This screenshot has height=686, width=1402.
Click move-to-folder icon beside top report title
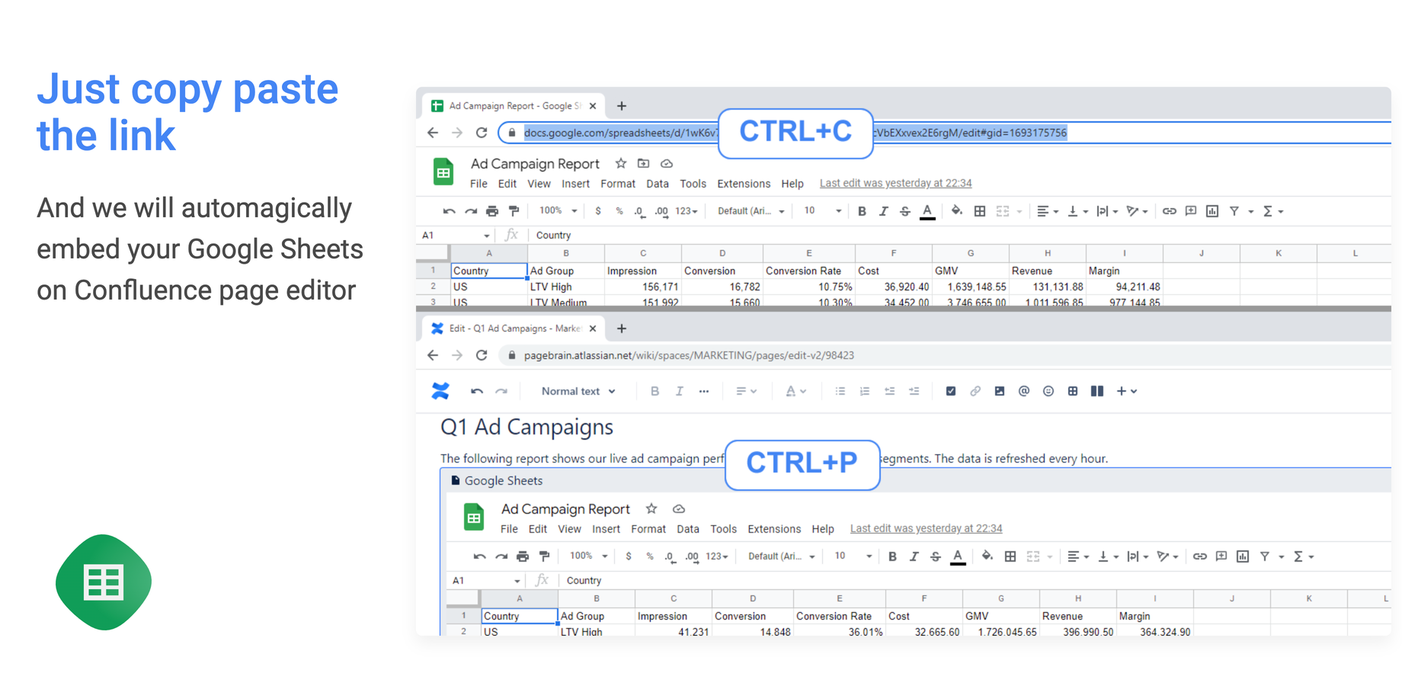(644, 163)
